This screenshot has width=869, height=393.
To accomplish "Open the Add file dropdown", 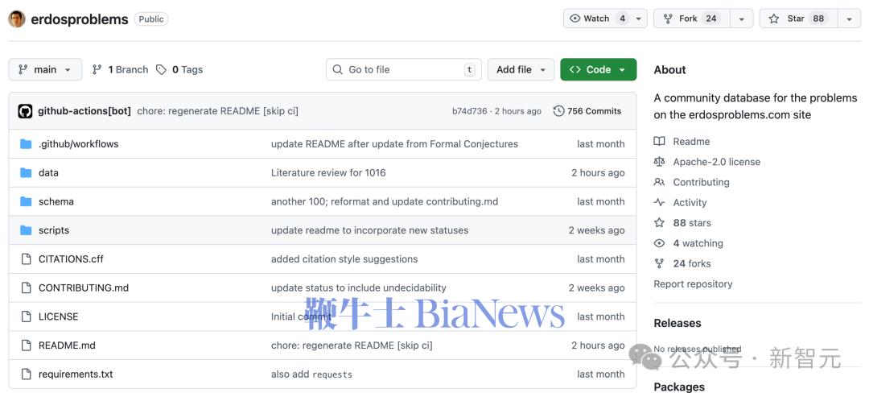I will coord(521,70).
